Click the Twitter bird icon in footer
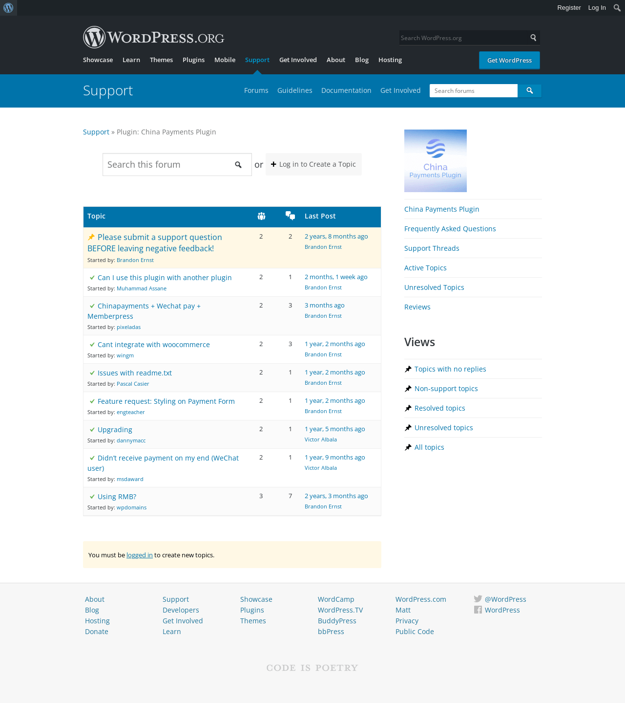 478,599
